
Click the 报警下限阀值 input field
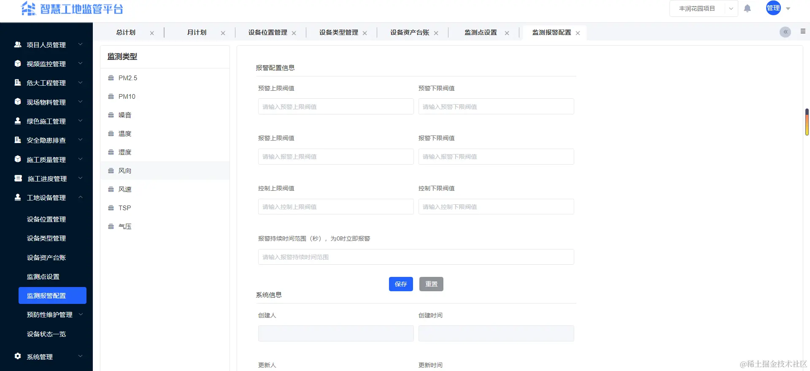point(496,157)
